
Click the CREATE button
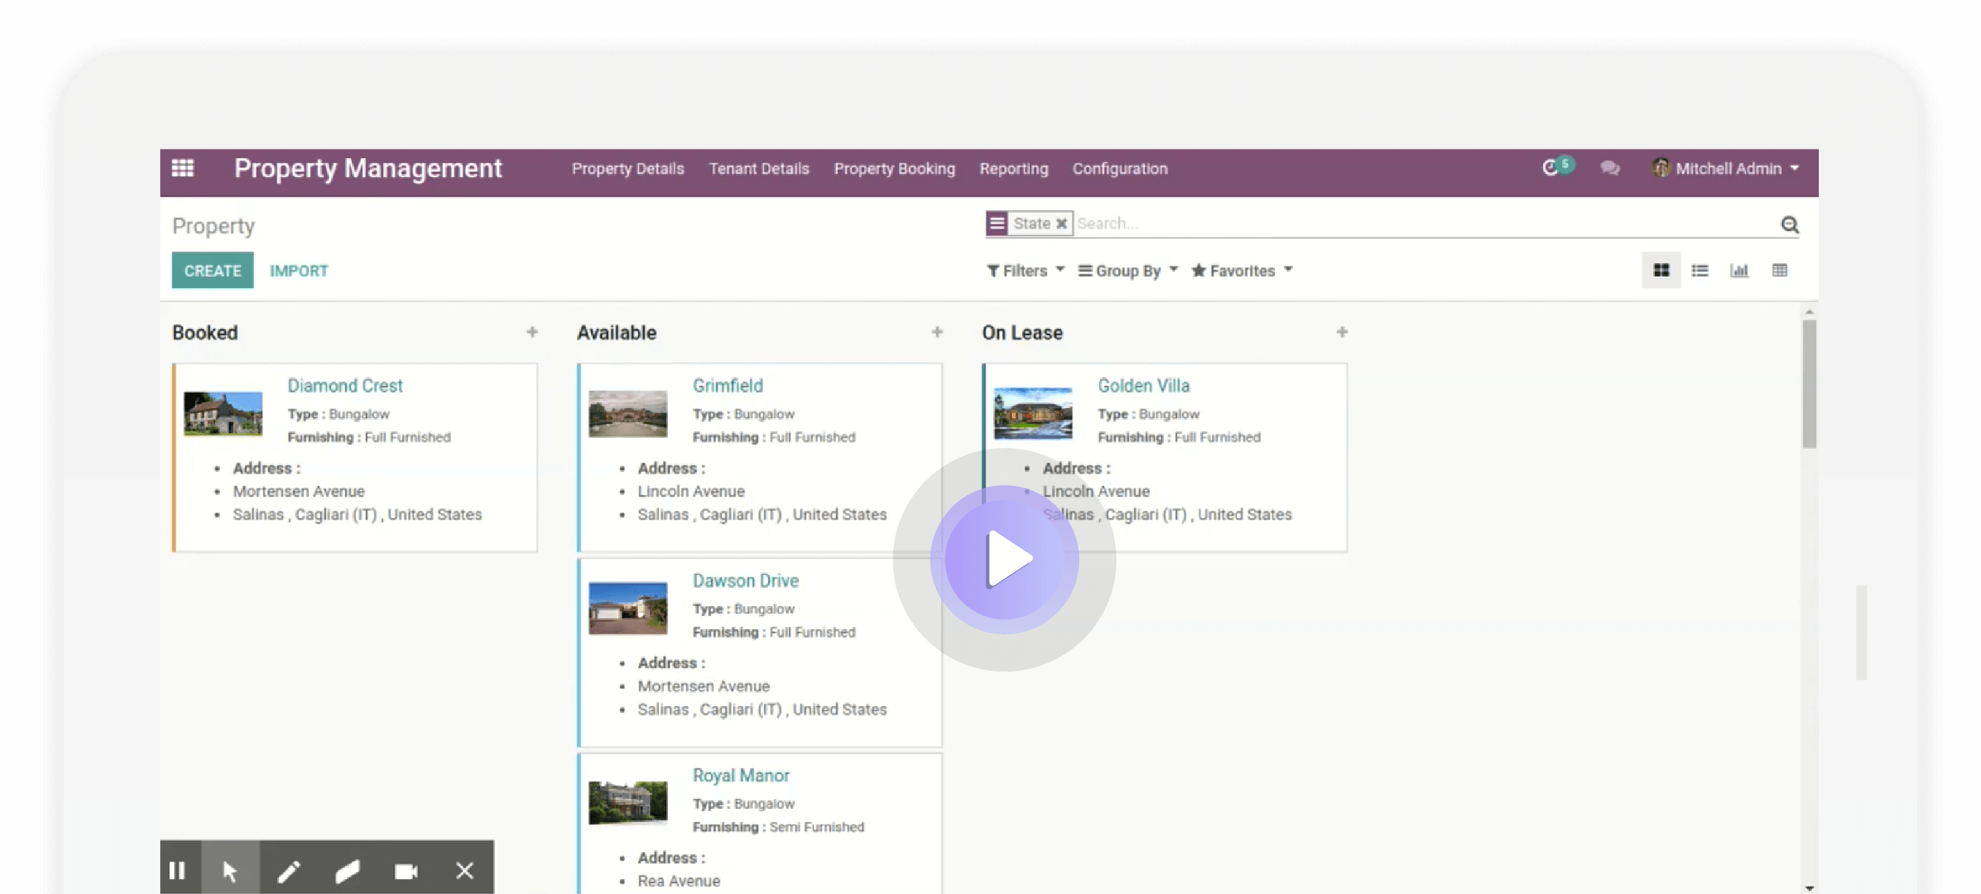[x=212, y=270]
